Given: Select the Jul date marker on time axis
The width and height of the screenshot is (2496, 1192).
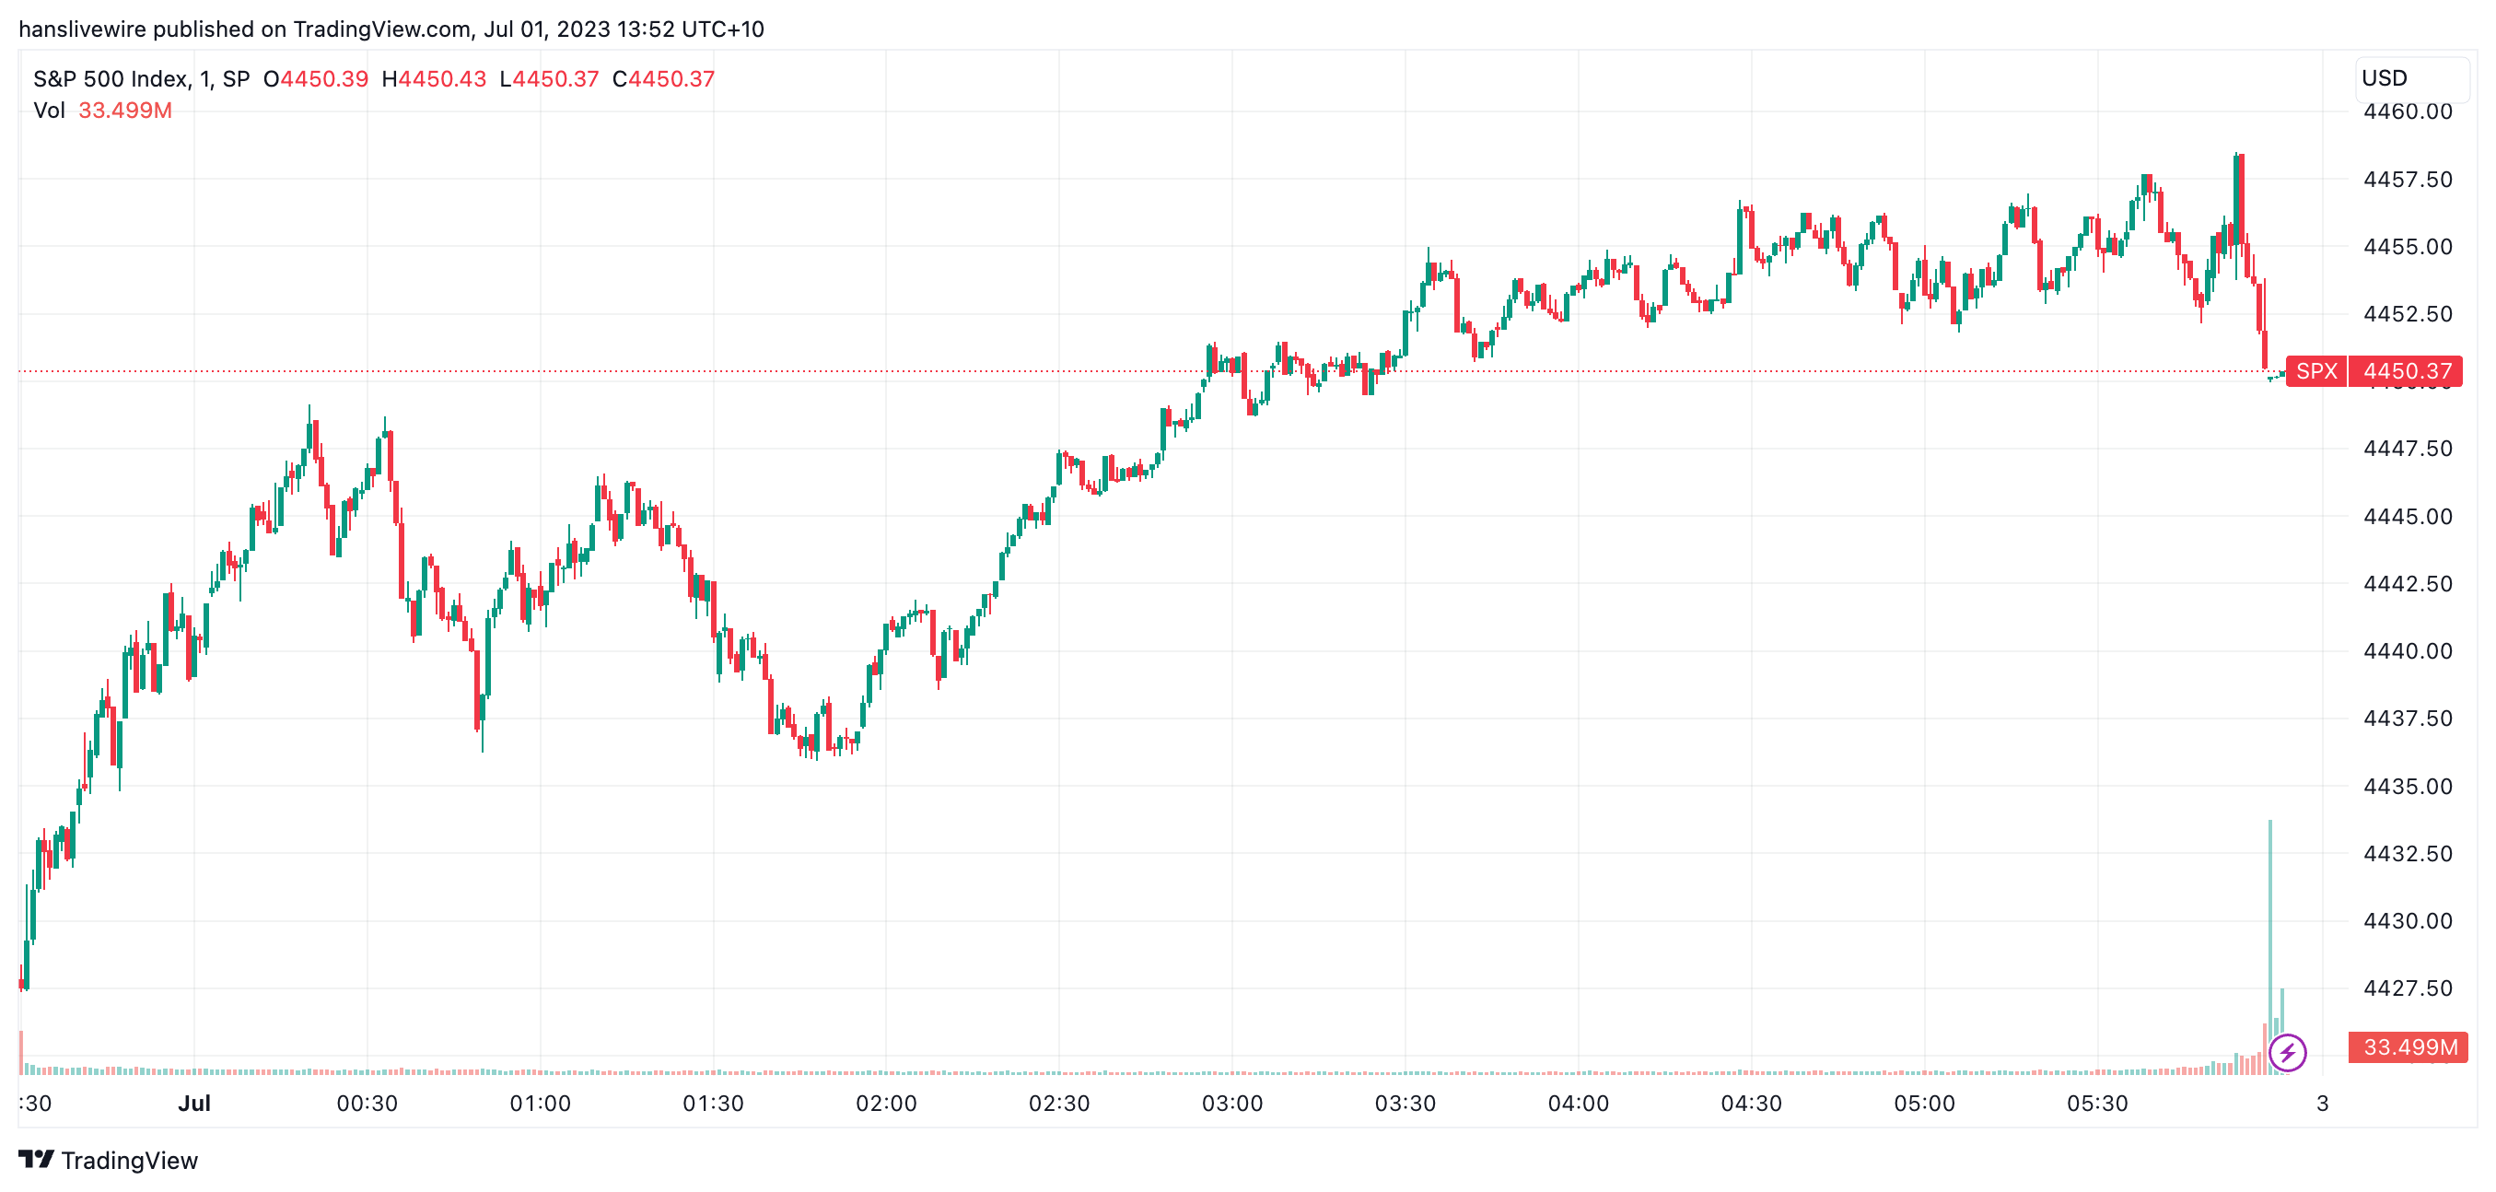Looking at the screenshot, I should tap(193, 1103).
